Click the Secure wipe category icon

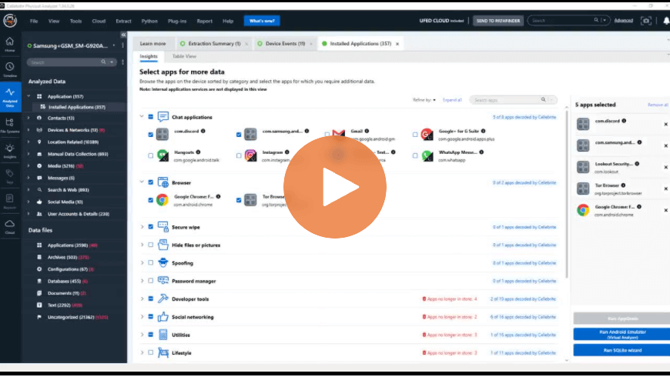(x=162, y=227)
